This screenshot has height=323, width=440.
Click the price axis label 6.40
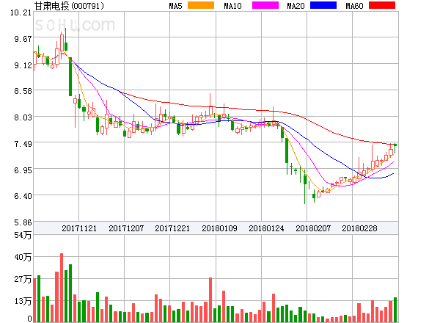point(23,196)
